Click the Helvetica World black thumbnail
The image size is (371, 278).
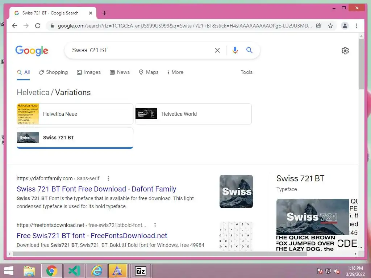point(146,114)
